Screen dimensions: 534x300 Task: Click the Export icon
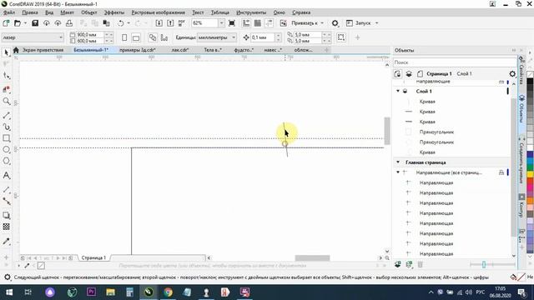(x=170, y=23)
